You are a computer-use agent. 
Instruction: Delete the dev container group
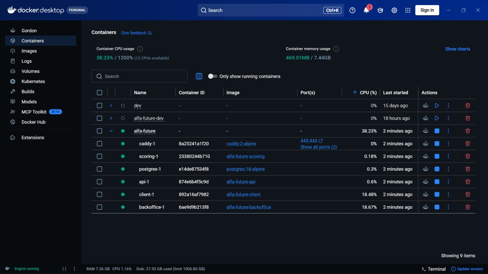468,106
